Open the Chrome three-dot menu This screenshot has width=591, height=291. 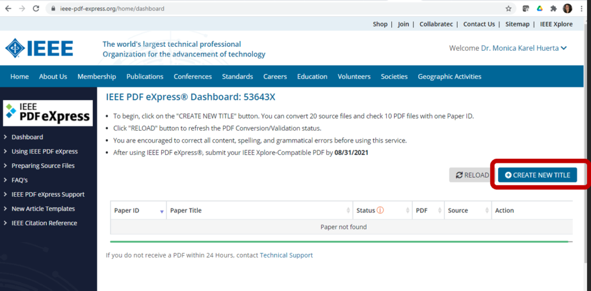tap(582, 8)
